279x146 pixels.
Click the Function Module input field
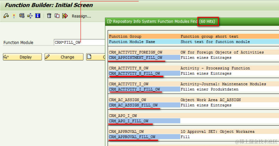[79, 43]
